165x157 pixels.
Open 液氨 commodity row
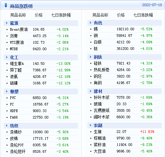pyautogui.click(x=41, y=77)
